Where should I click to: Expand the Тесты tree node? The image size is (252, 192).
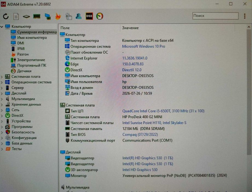pos(2,149)
